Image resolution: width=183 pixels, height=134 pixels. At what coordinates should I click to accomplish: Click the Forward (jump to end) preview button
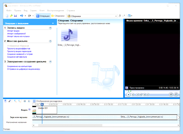pos(148,95)
